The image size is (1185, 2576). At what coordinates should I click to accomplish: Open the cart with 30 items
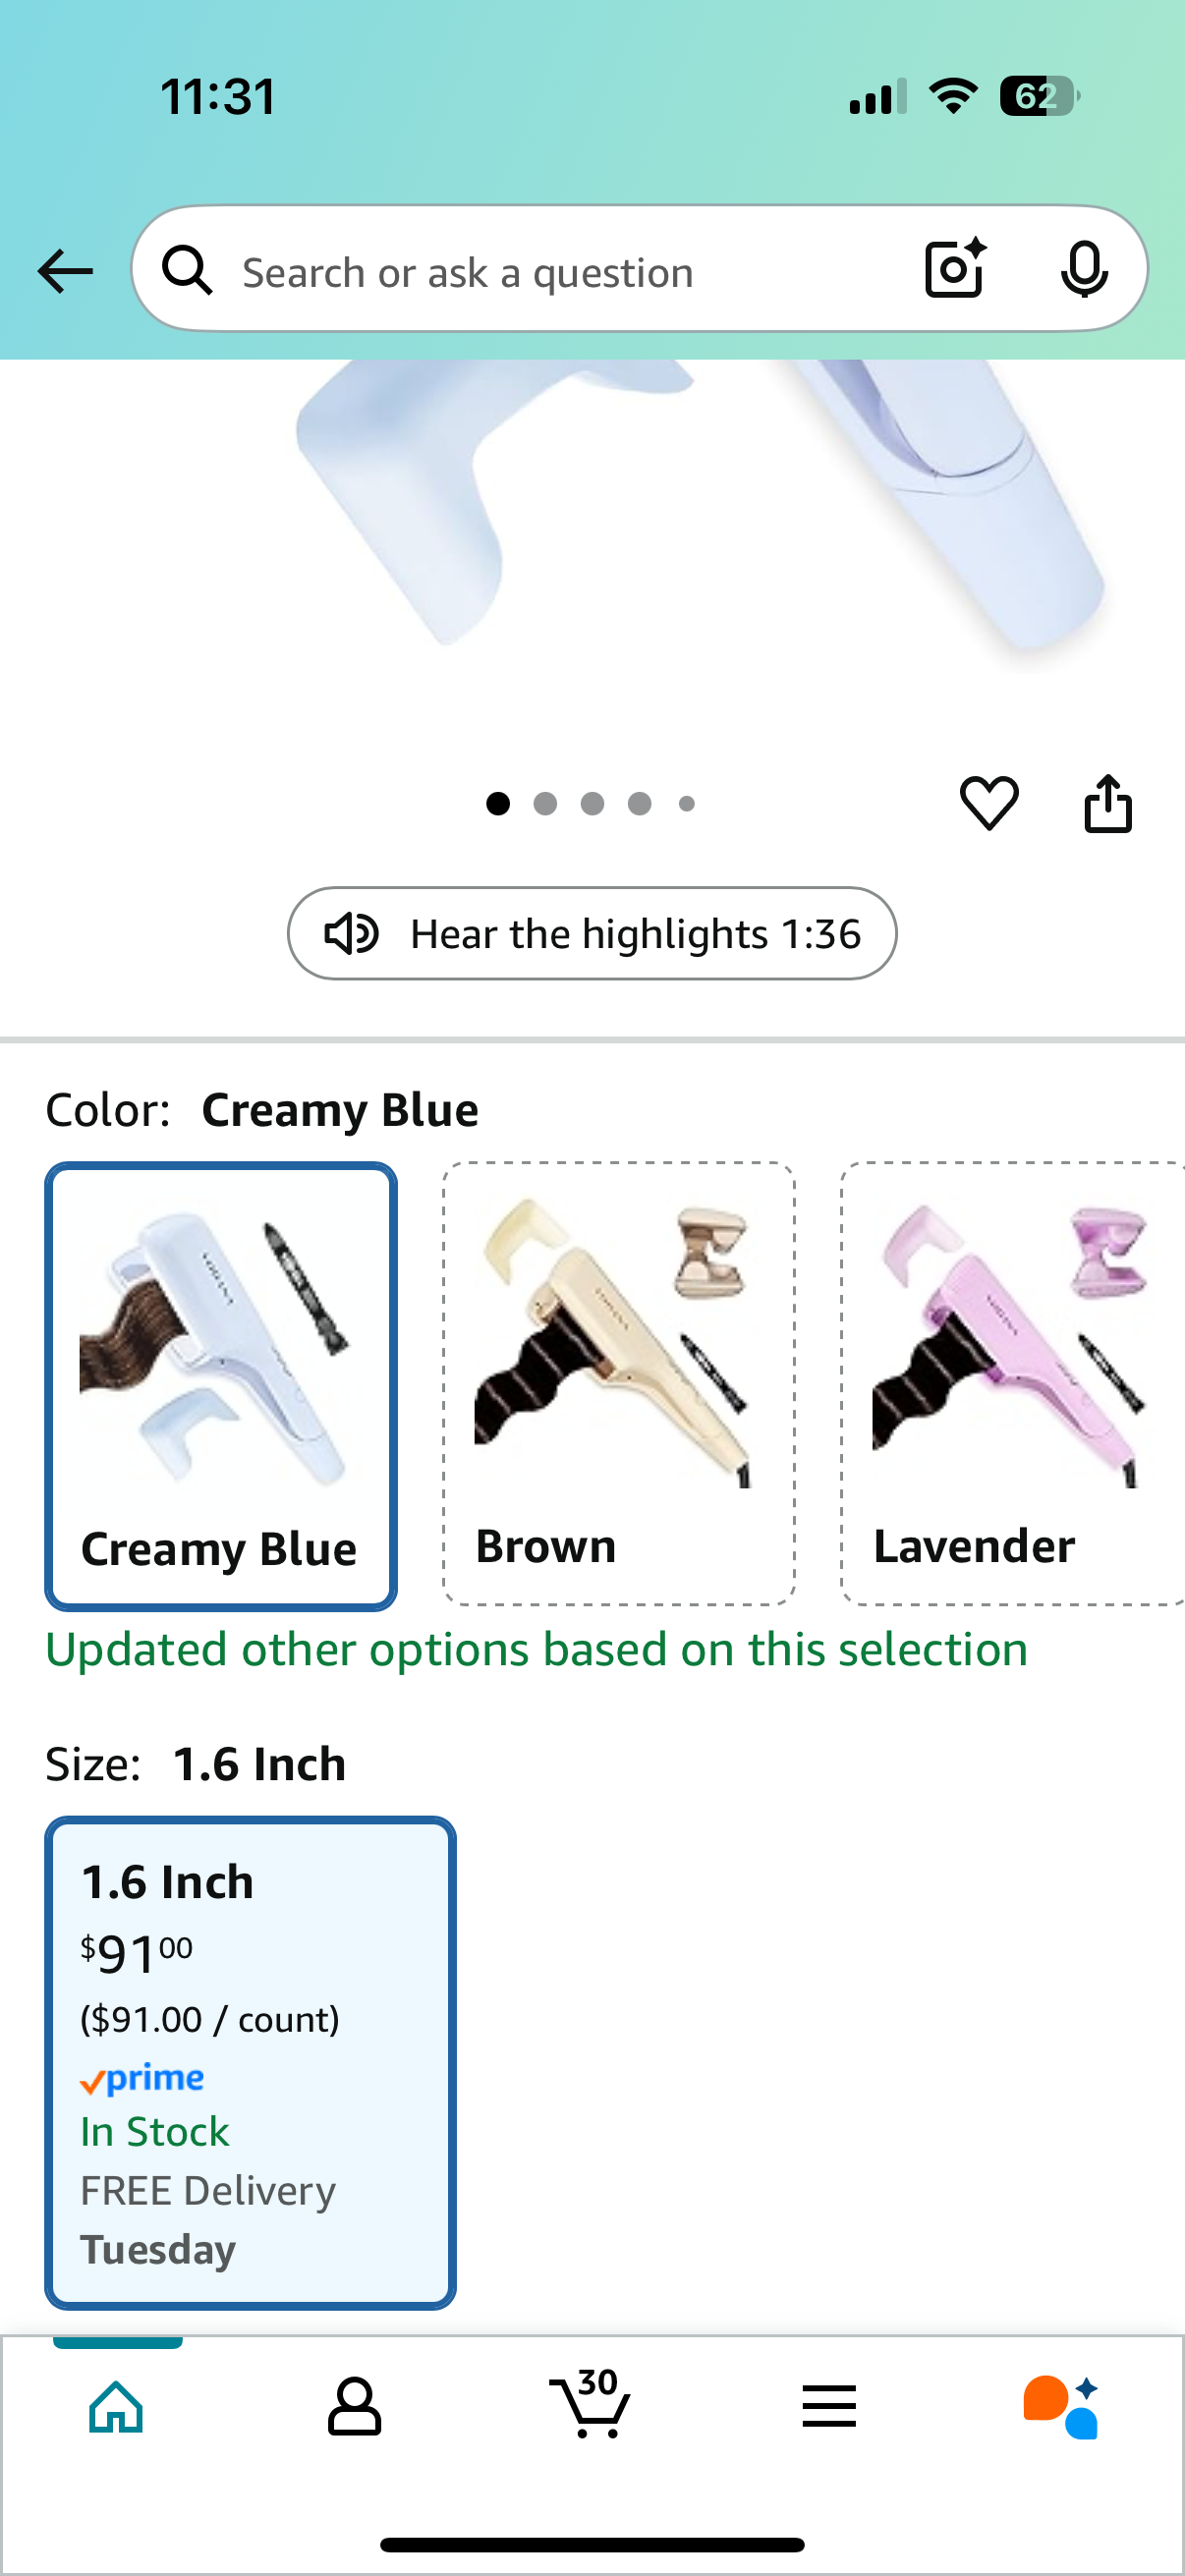(x=591, y=2404)
